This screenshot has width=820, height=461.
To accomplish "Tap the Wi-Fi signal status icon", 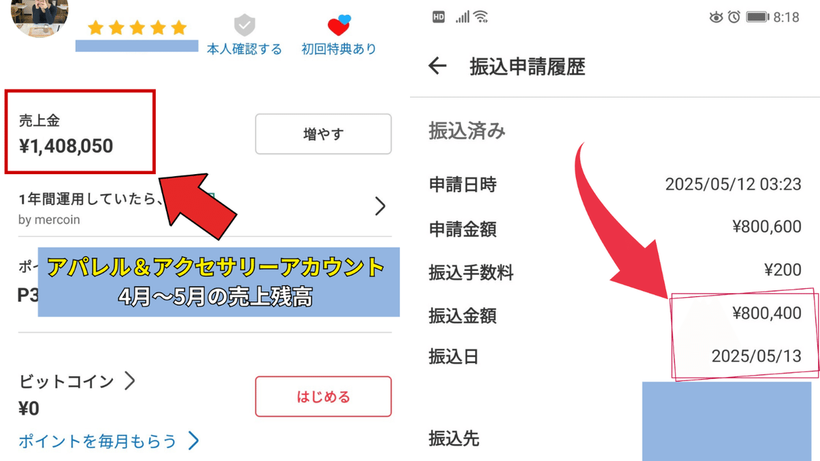I will click(481, 17).
